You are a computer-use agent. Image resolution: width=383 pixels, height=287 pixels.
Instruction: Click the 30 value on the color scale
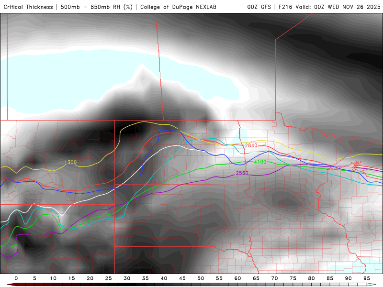pyautogui.click(x=127, y=278)
